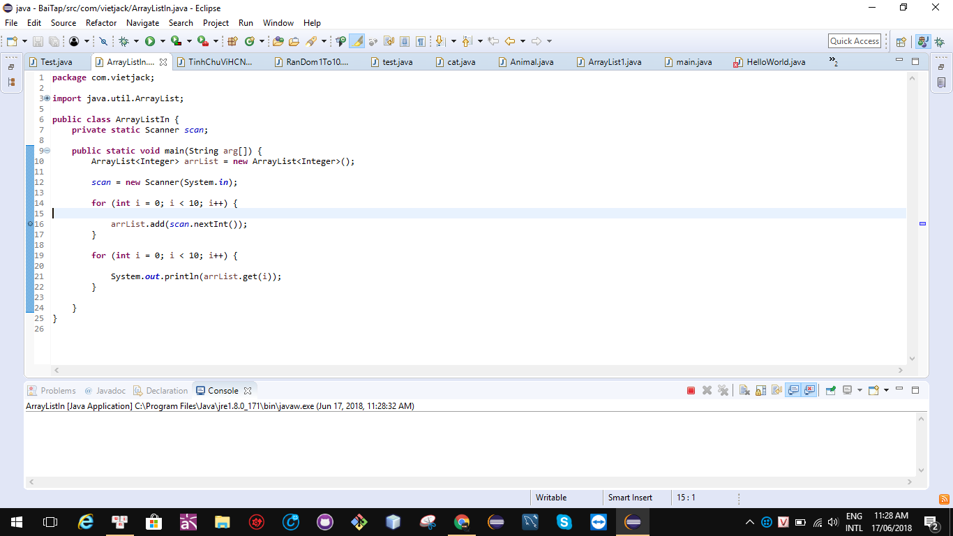Open the Refactor menu
The image size is (953, 536).
tap(101, 23)
